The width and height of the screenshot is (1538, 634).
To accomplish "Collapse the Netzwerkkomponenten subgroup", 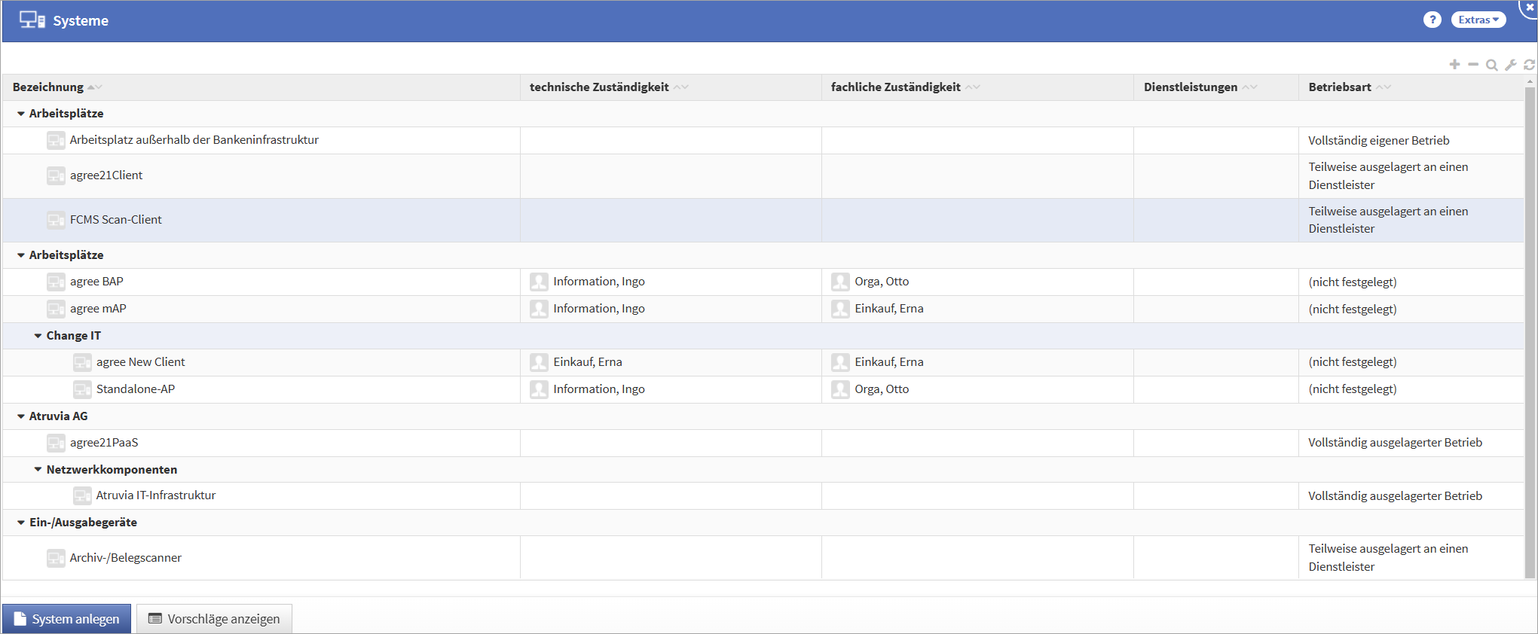I will click(x=38, y=470).
